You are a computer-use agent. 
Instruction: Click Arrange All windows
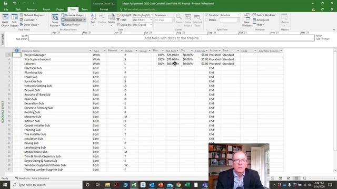[261, 20]
